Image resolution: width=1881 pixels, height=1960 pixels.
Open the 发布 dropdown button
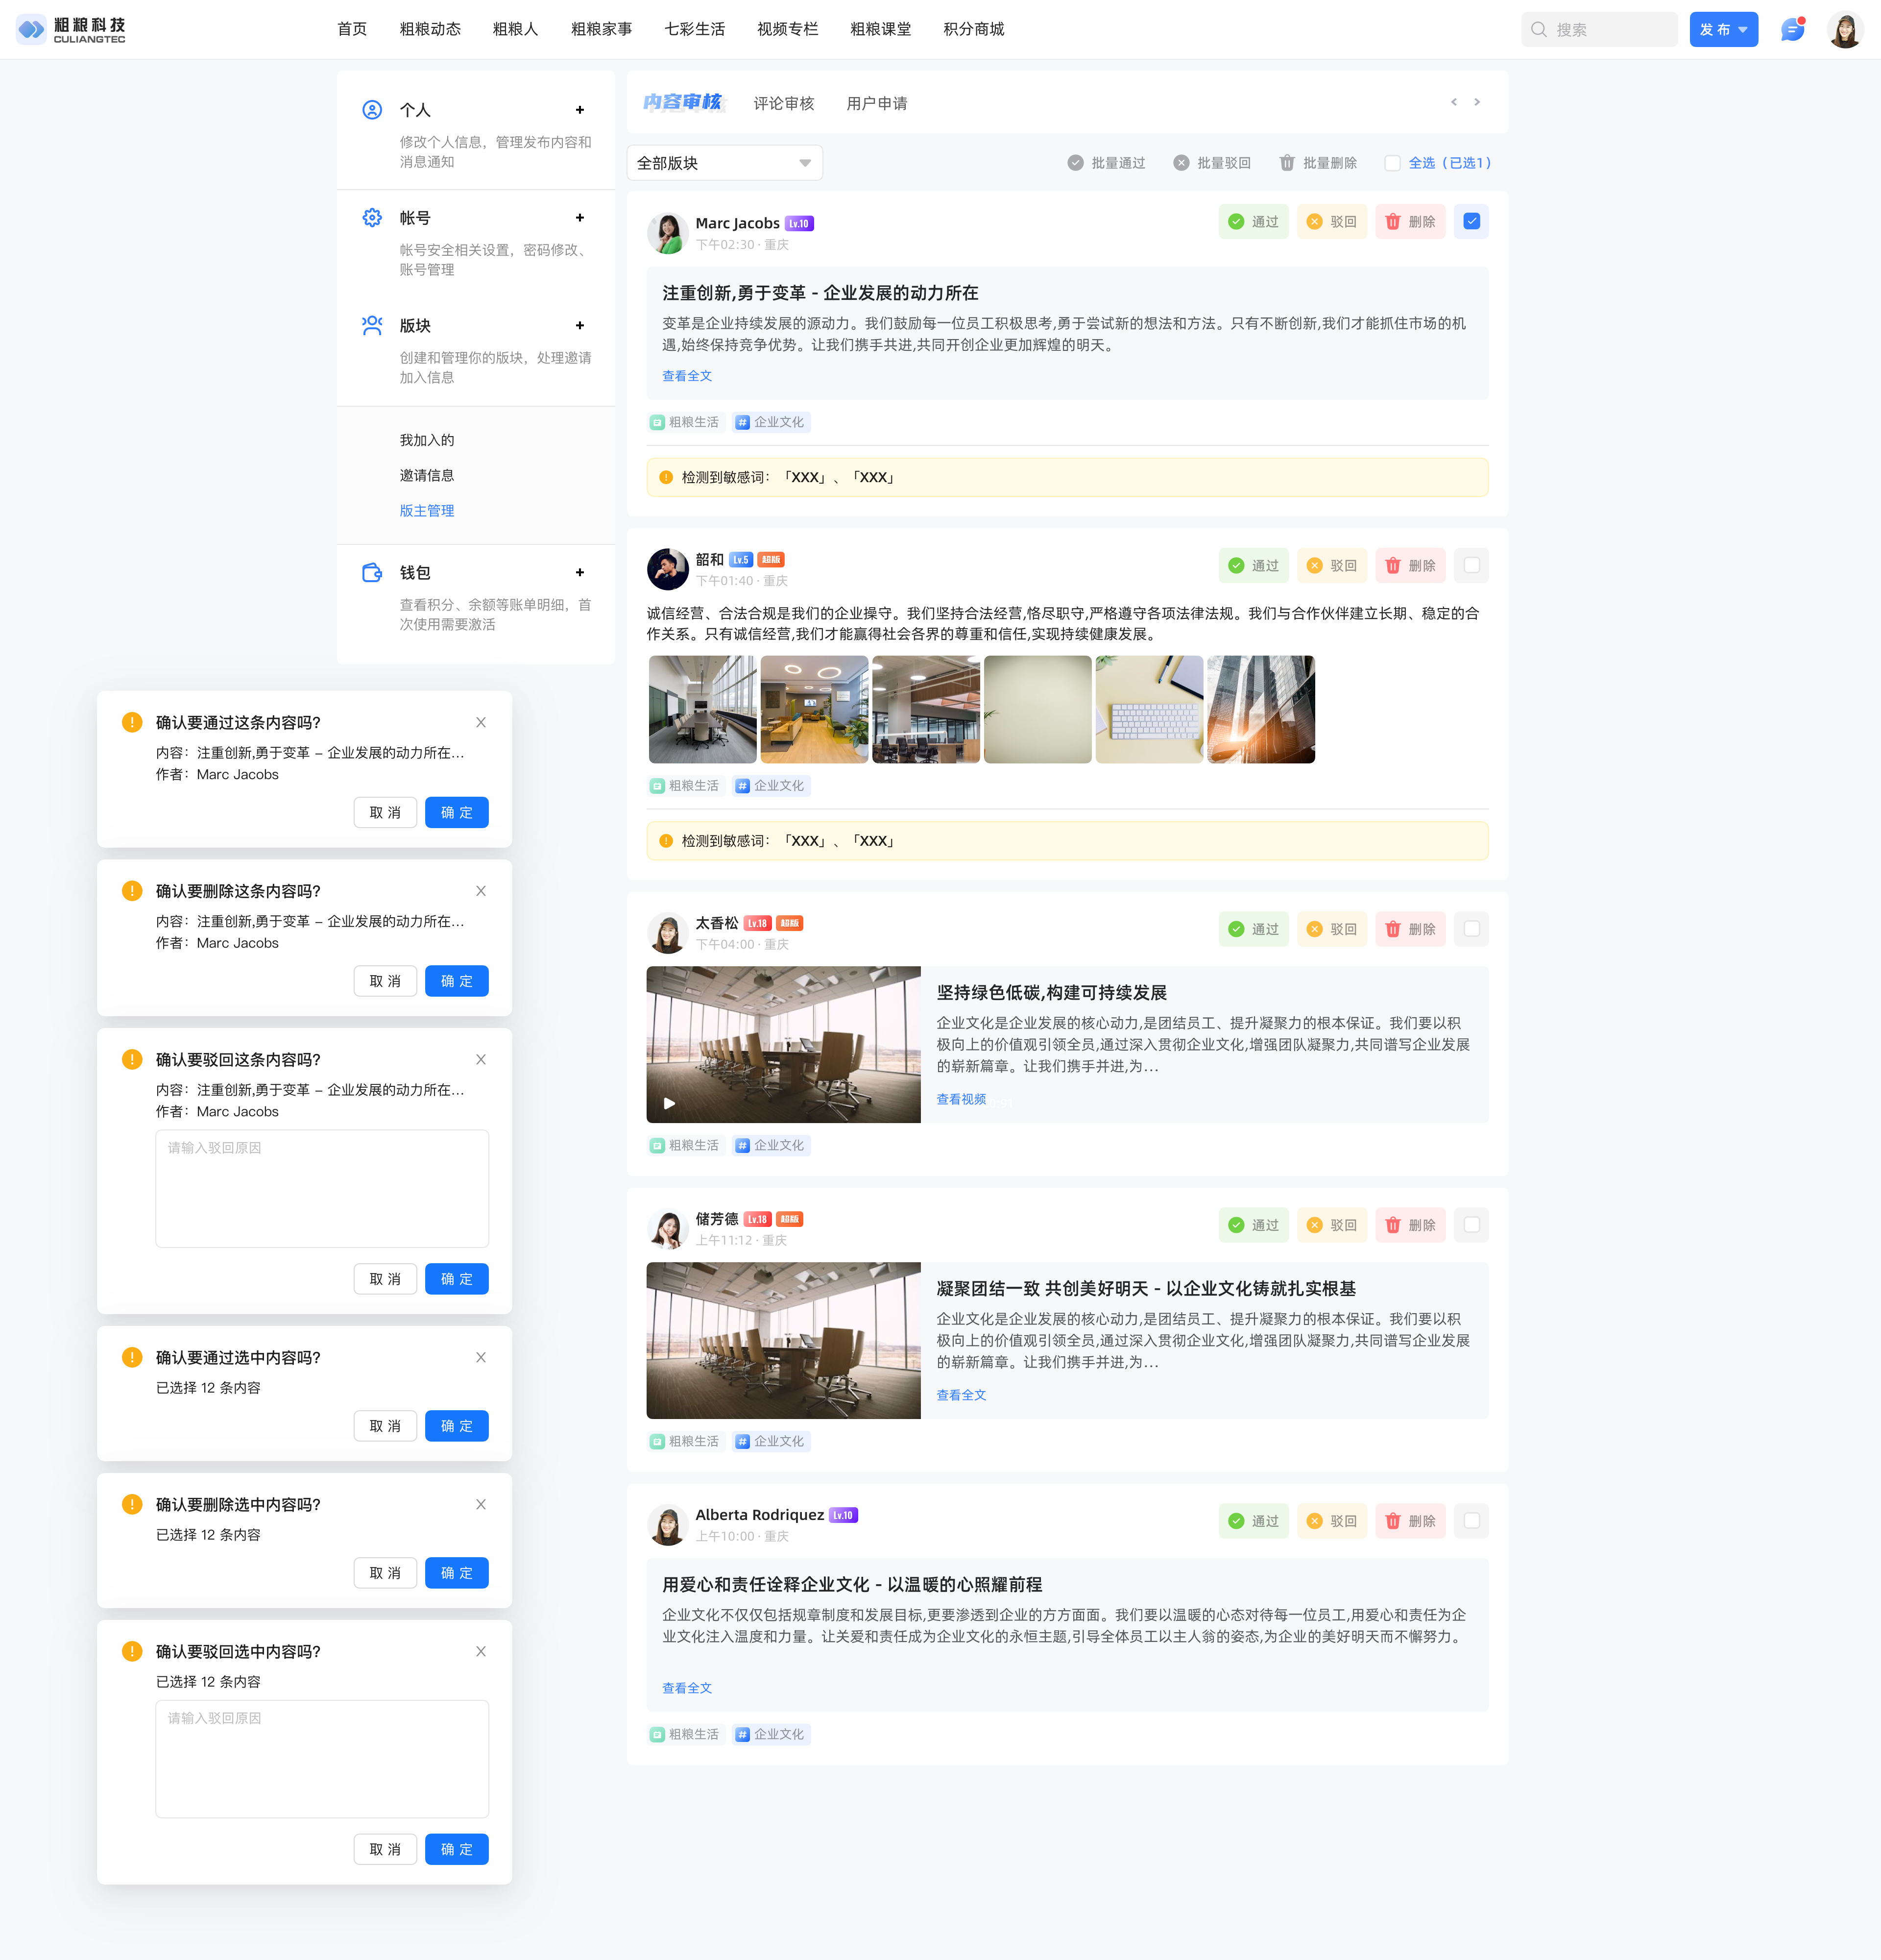click(x=1723, y=30)
